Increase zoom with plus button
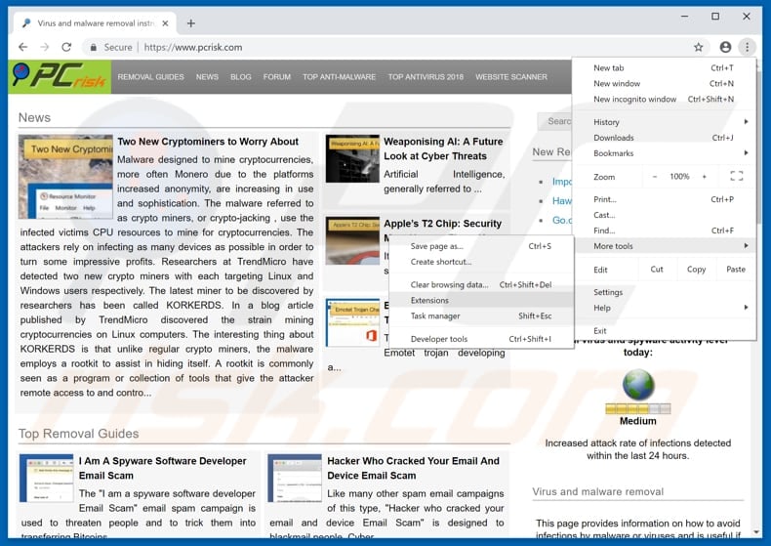This screenshot has width=771, height=546. 704,177
